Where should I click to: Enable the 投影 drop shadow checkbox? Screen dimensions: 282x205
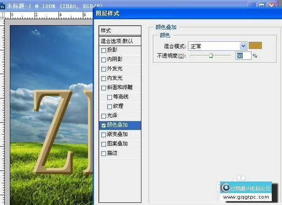(103, 50)
